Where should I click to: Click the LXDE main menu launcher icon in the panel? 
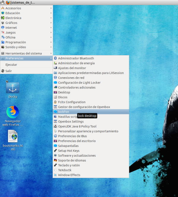point(2,2)
